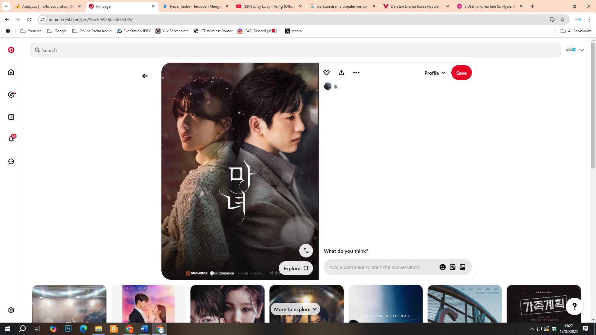596x335 pixels.
Task: Click the Explore button on pin image
Action: 296,268
